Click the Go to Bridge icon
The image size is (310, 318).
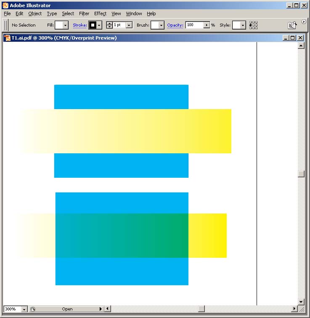pyautogui.click(x=292, y=25)
